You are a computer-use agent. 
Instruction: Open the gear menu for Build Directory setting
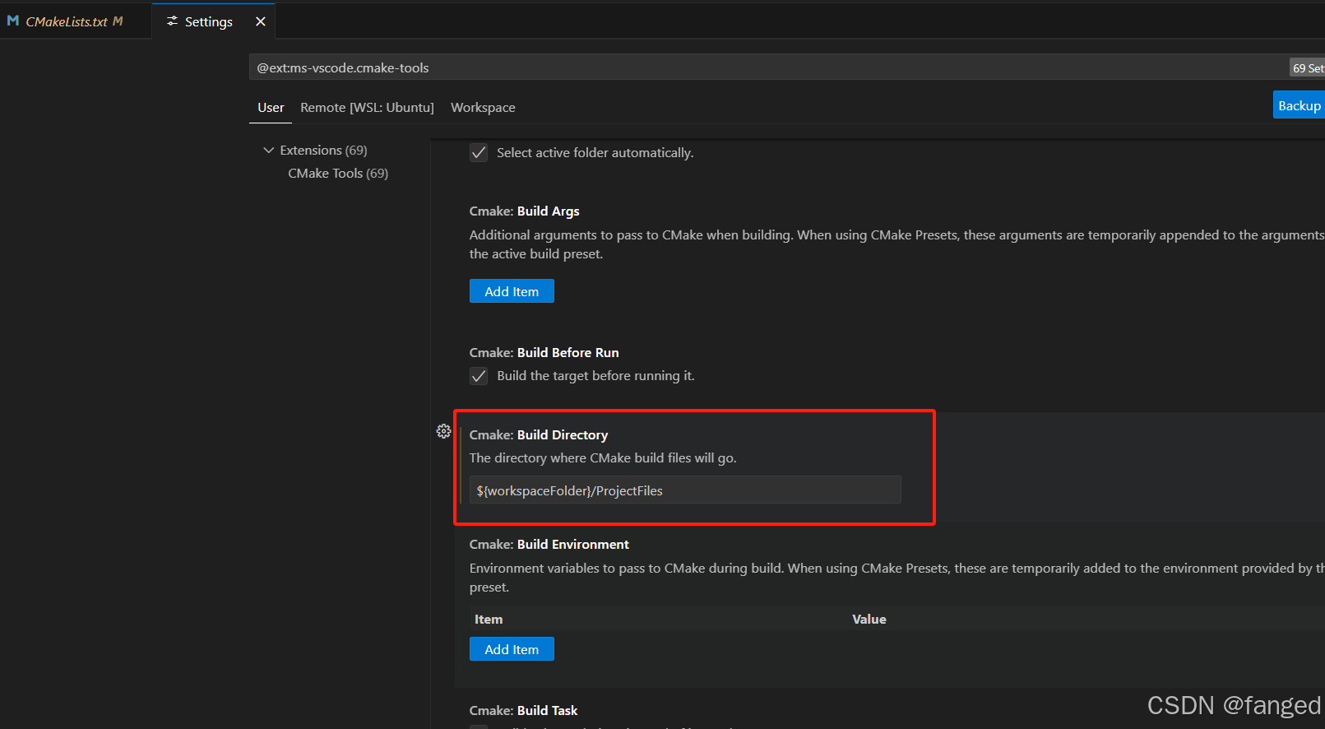click(443, 431)
